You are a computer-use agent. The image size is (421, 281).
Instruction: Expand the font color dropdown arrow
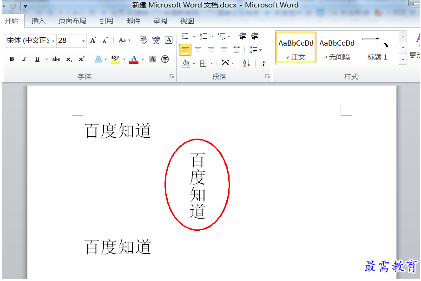click(x=143, y=60)
